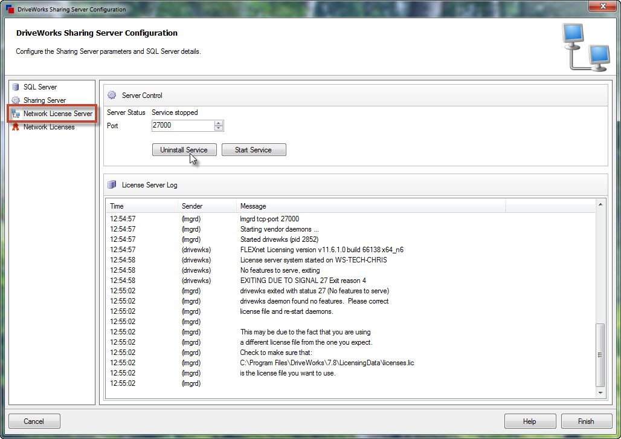This screenshot has height=439, width=621.
Task: Select row 'is the license file you want to use.'
Action: click(350, 374)
